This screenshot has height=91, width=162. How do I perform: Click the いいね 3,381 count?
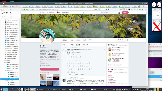click(x=84, y=40)
